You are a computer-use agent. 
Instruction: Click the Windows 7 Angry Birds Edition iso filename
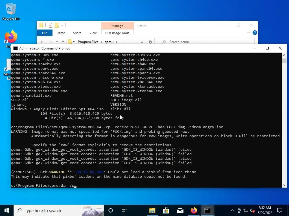point(57,109)
